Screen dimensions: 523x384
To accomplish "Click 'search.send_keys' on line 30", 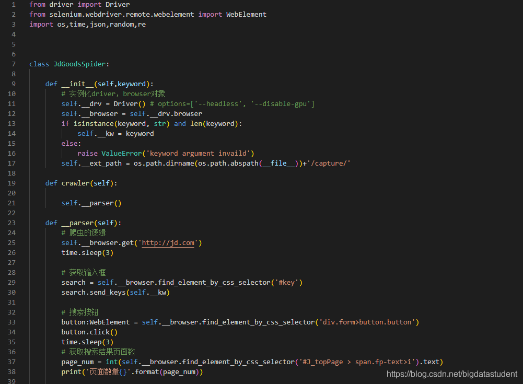I will [x=94, y=293].
